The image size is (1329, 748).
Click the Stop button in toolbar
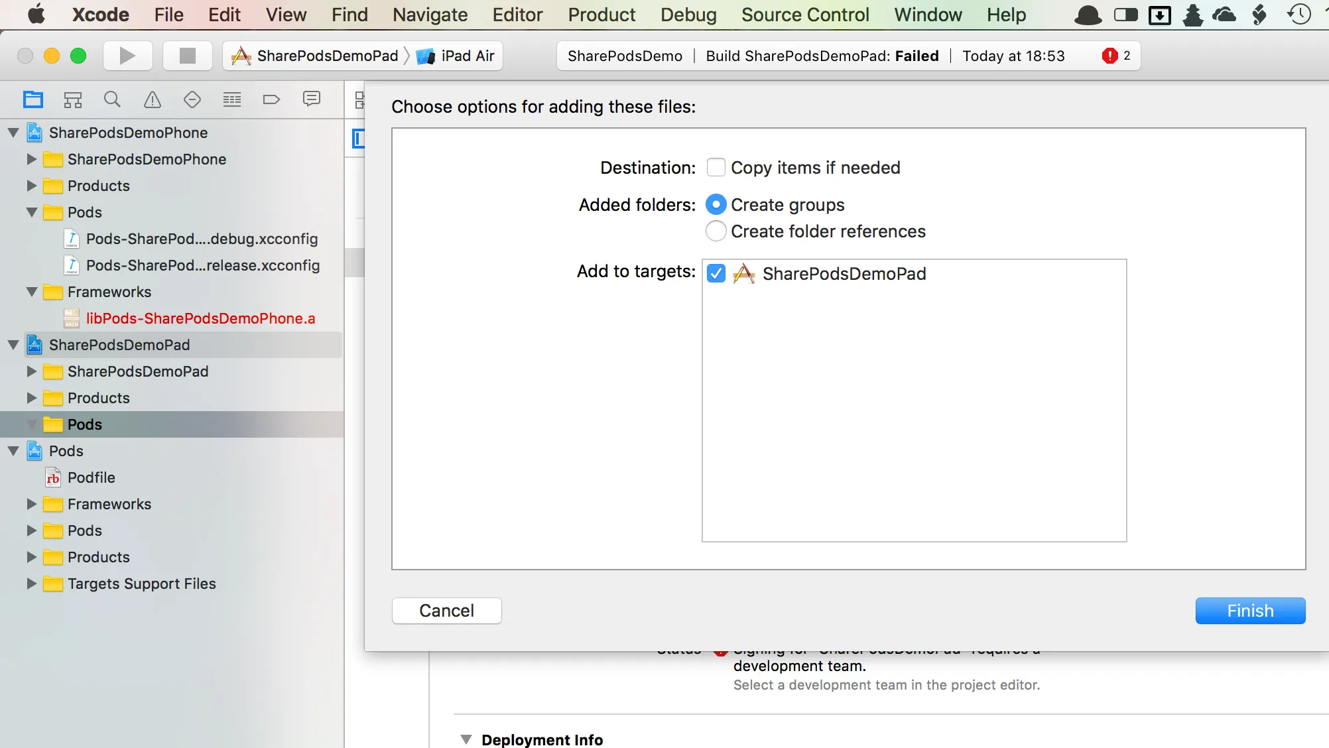pyautogui.click(x=188, y=56)
